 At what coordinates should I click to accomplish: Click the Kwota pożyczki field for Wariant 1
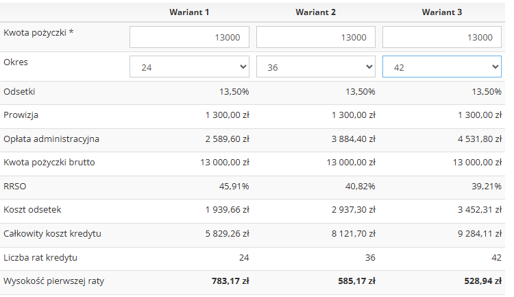click(189, 37)
